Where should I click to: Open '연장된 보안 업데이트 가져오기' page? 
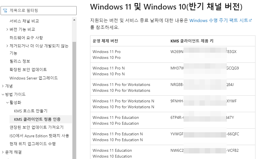click(37, 127)
